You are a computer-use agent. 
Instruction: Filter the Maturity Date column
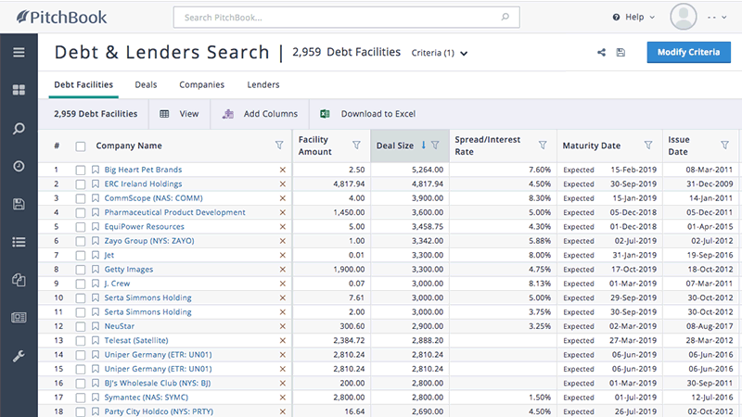[x=648, y=145]
